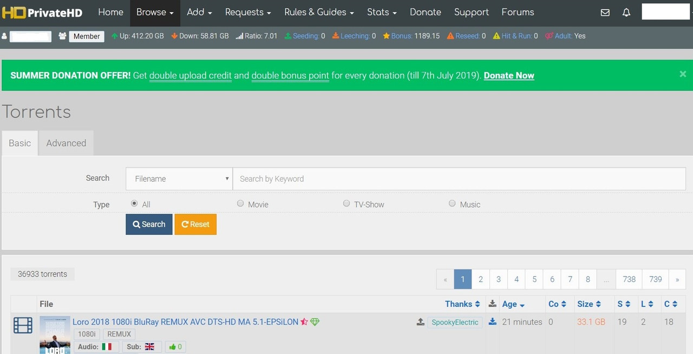Click the green upload arrow icon
This screenshot has width=693, height=354.
[114, 36]
